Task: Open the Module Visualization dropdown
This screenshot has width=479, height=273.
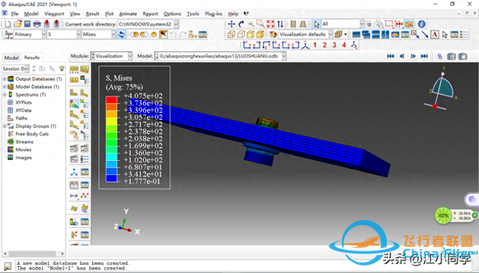Action: tap(112, 56)
